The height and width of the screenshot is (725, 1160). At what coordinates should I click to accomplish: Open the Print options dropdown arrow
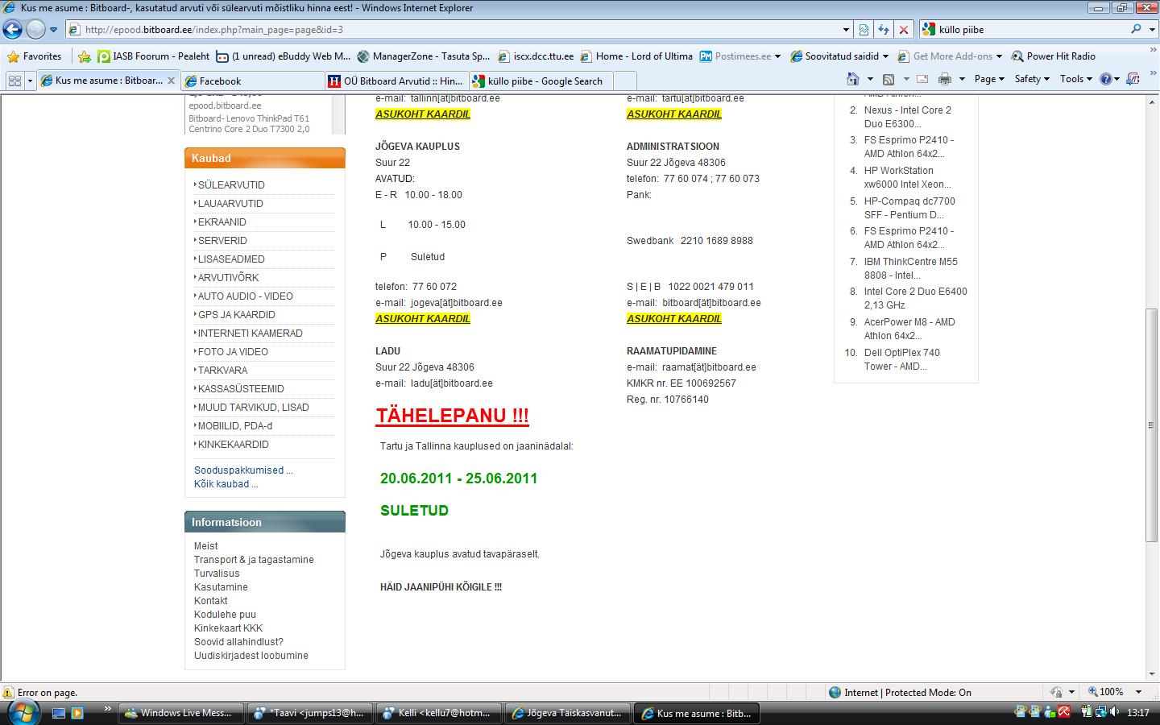pos(962,79)
